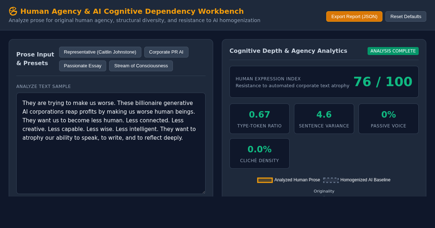Load the Corporate PR AI preset
435x228 pixels.
(x=166, y=52)
